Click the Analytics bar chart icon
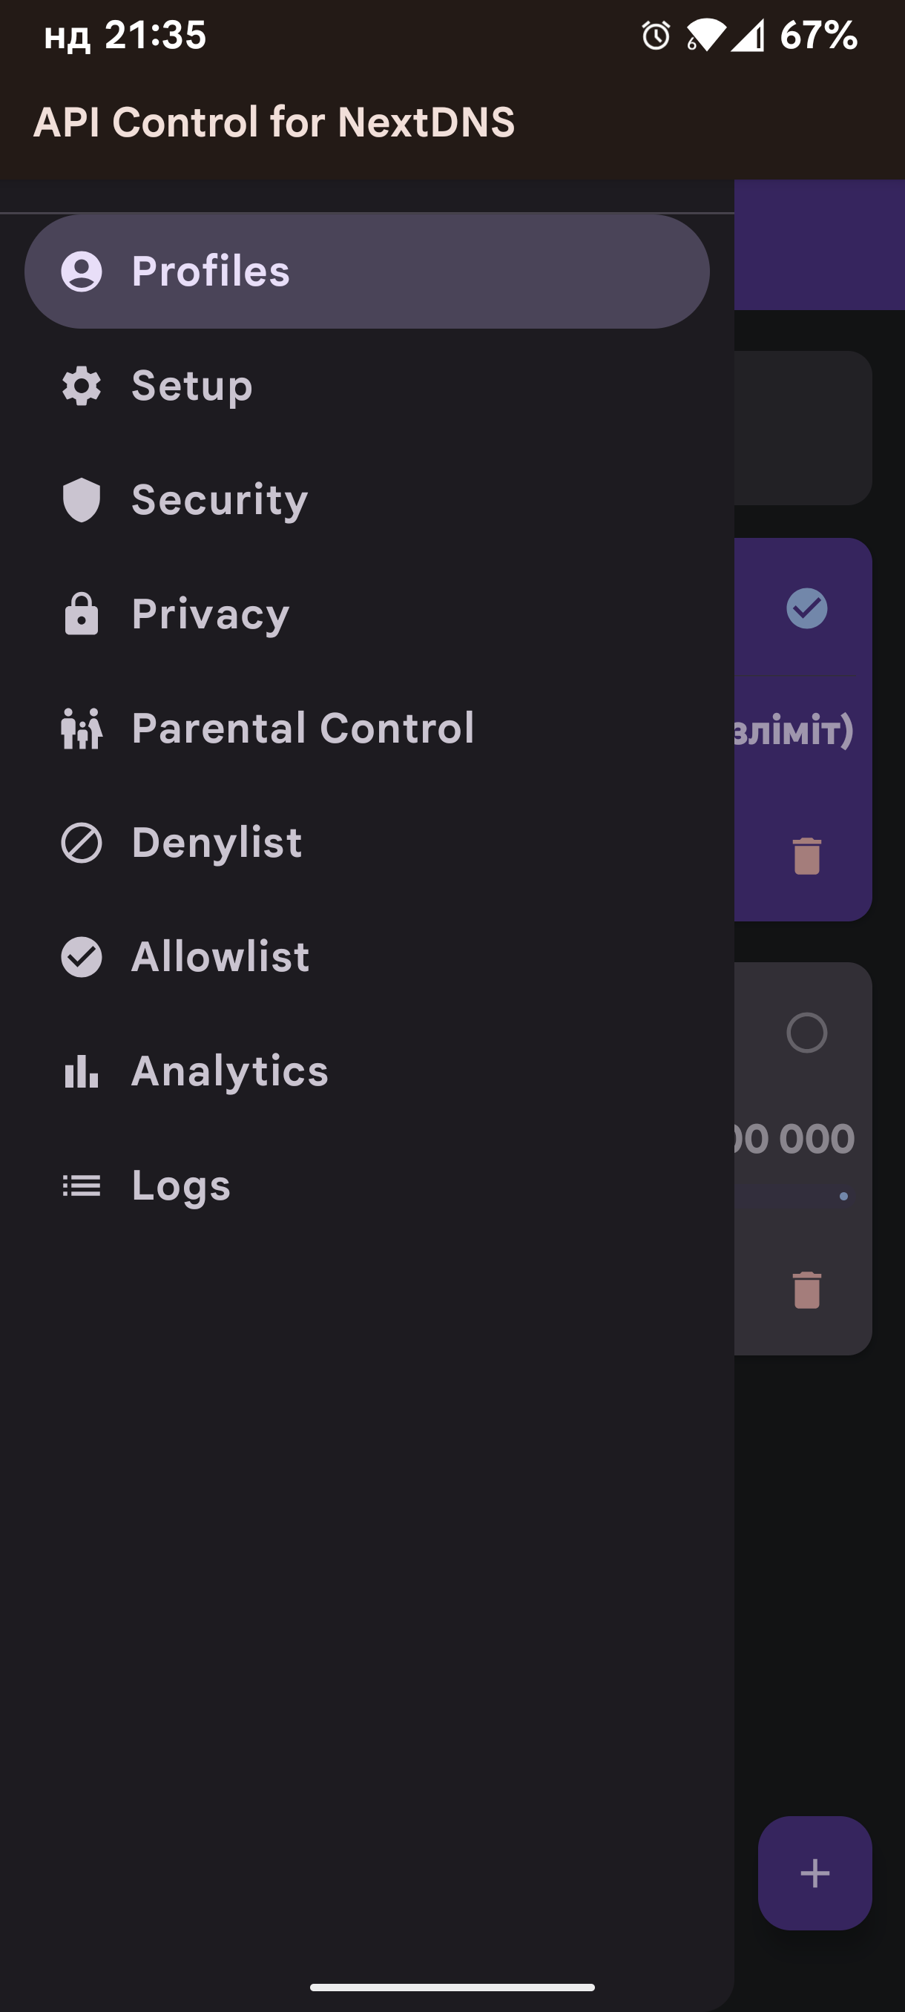905x2012 pixels. coord(81,1071)
